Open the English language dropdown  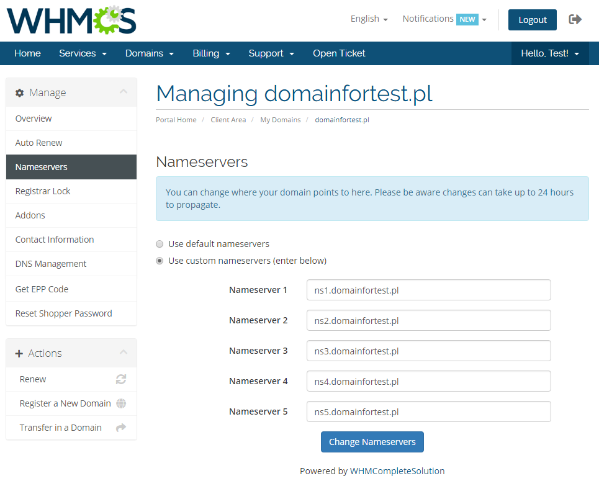[x=369, y=19]
